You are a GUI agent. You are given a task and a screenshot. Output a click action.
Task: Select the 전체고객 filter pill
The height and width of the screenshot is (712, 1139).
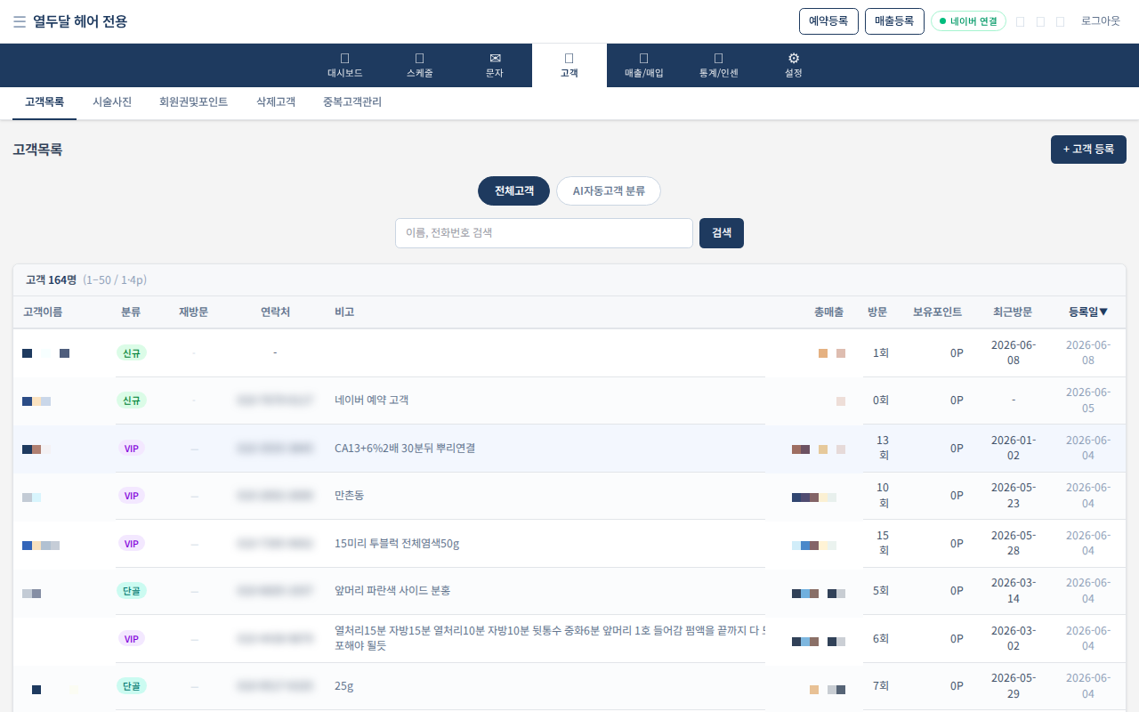click(x=513, y=191)
